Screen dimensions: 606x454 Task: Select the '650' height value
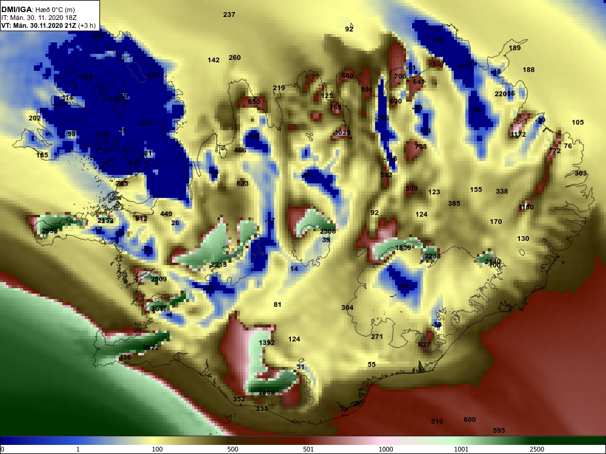254,102
